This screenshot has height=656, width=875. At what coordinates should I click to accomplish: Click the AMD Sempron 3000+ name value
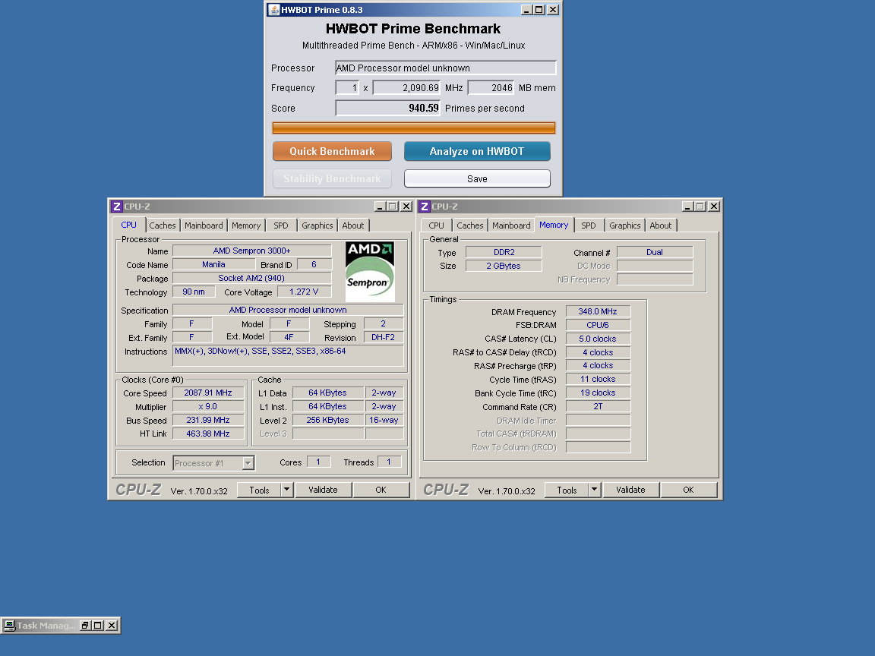pos(251,251)
